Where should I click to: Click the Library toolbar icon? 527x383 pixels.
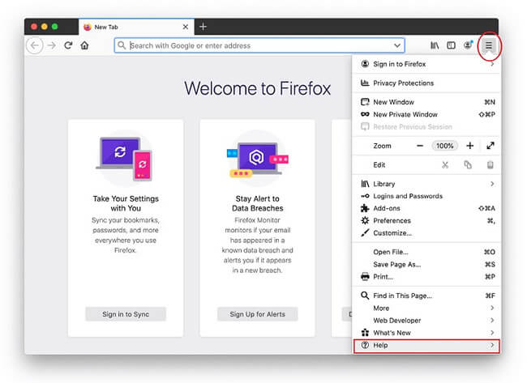pos(435,45)
